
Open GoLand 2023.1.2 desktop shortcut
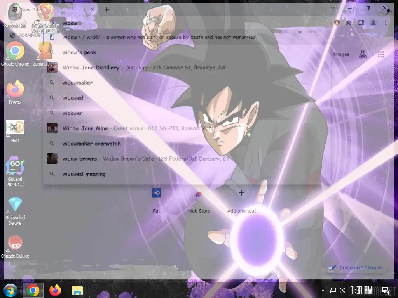[15, 172]
